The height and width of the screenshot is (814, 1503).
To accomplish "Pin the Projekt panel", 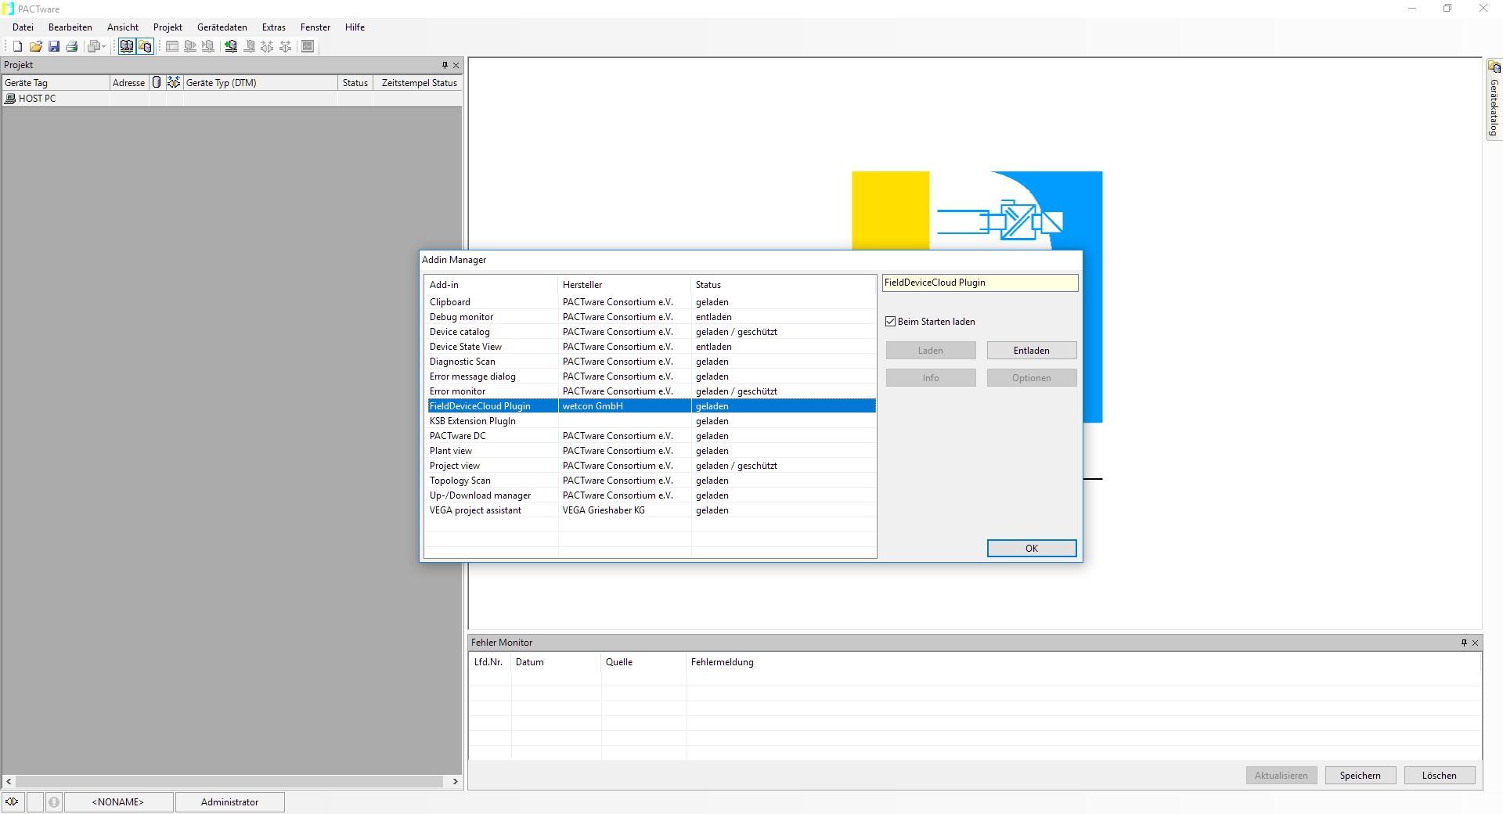I will (x=445, y=65).
